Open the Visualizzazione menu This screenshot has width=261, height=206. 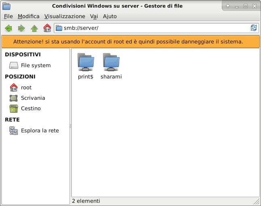[65, 16]
